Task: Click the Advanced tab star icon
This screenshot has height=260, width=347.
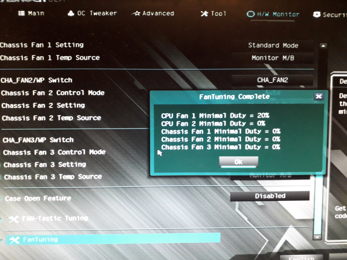Action: click(136, 14)
